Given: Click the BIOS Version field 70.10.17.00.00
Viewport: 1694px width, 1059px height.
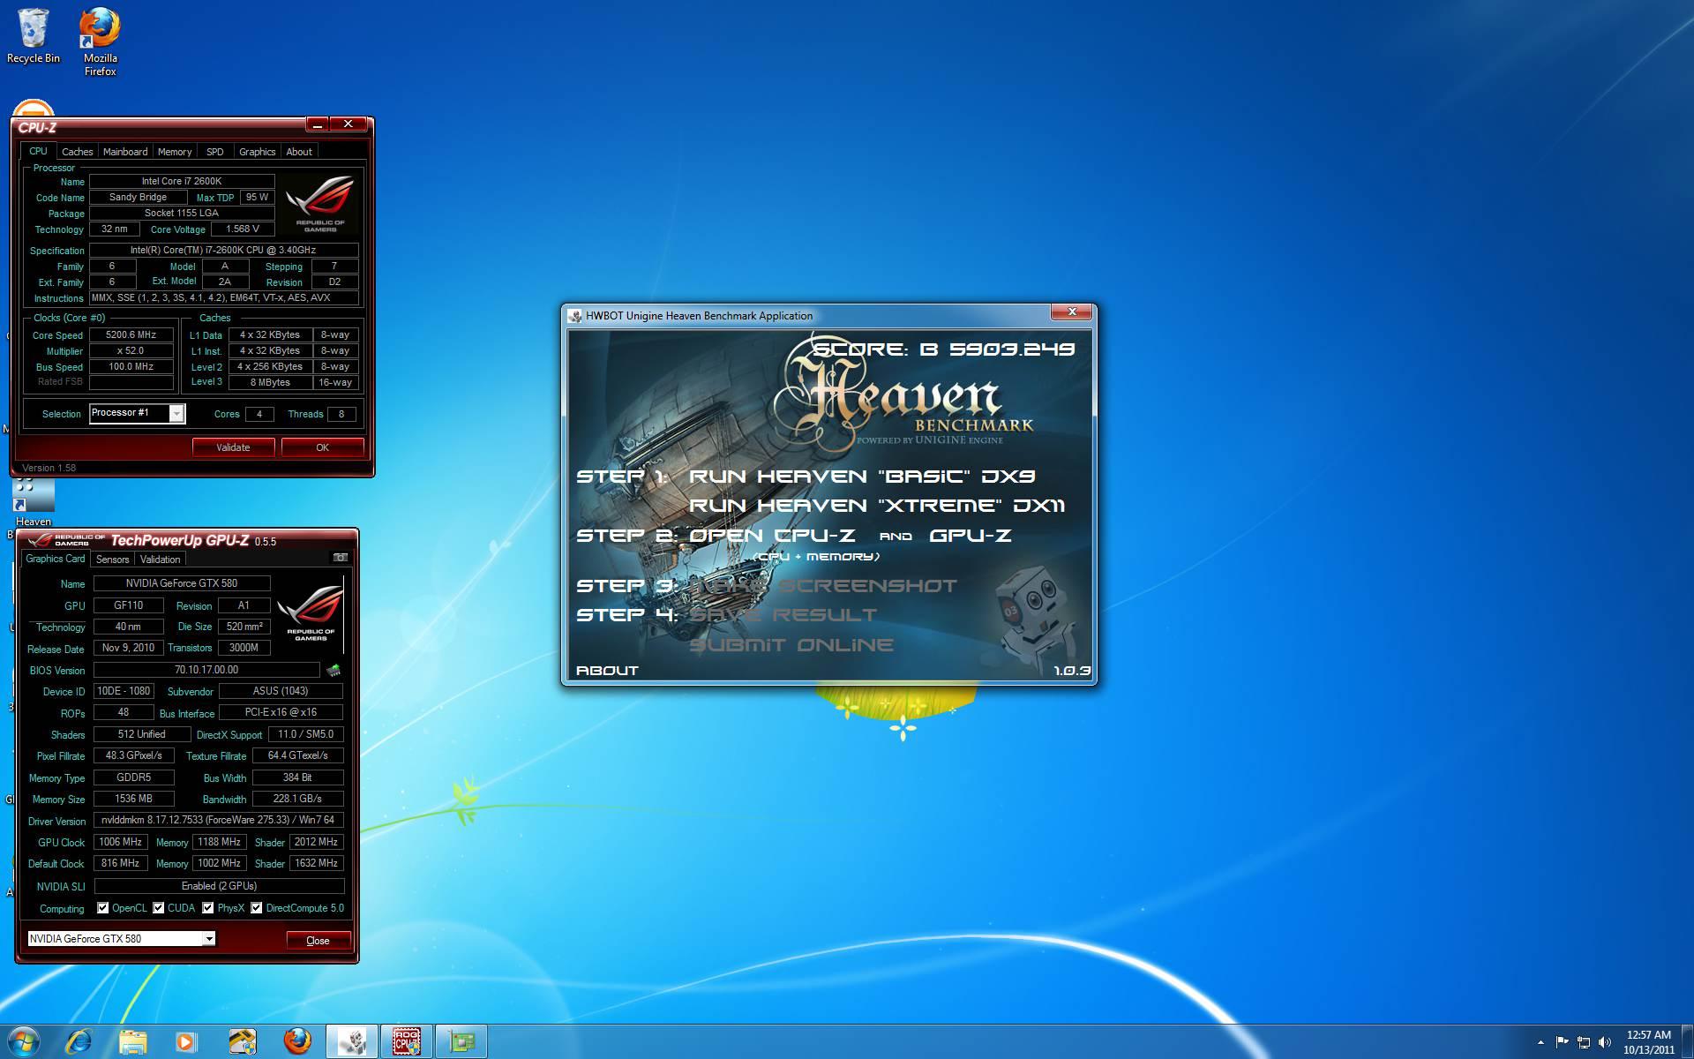Looking at the screenshot, I should point(206,670).
